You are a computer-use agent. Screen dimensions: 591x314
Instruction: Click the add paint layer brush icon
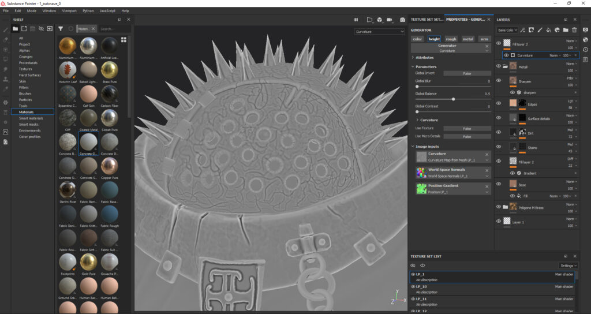(540, 30)
